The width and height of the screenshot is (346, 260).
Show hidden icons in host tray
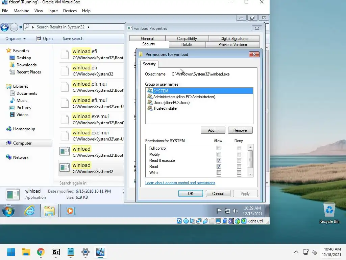pyautogui.click(x=296, y=252)
